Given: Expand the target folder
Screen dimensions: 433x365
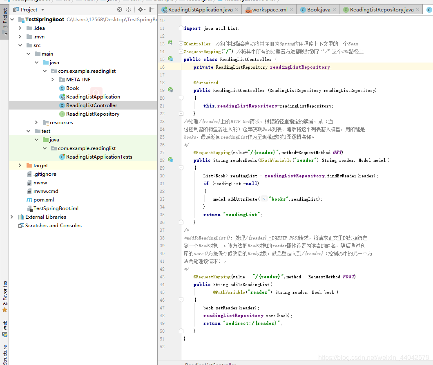Looking at the screenshot, I should (20, 165).
